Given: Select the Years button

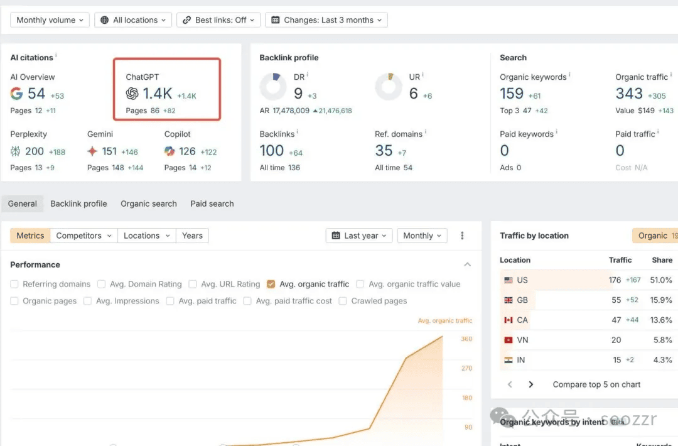Looking at the screenshot, I should (192, 236).
